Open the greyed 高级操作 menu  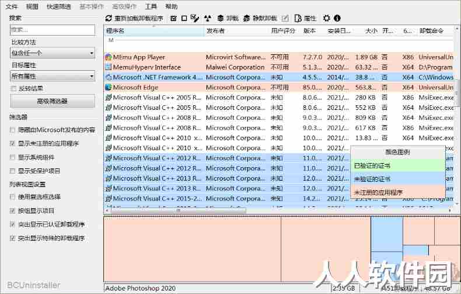point(124,6)
